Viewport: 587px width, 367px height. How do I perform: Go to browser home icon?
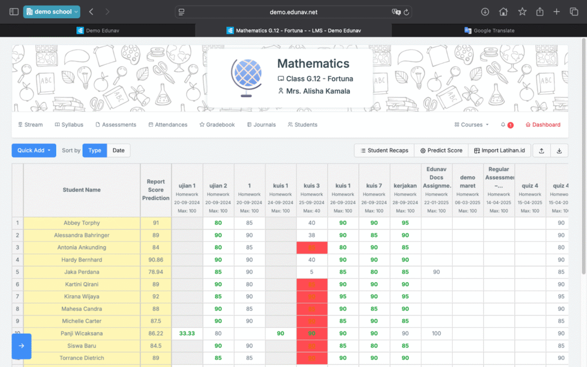pyautogui.click(x=503, y=11)
